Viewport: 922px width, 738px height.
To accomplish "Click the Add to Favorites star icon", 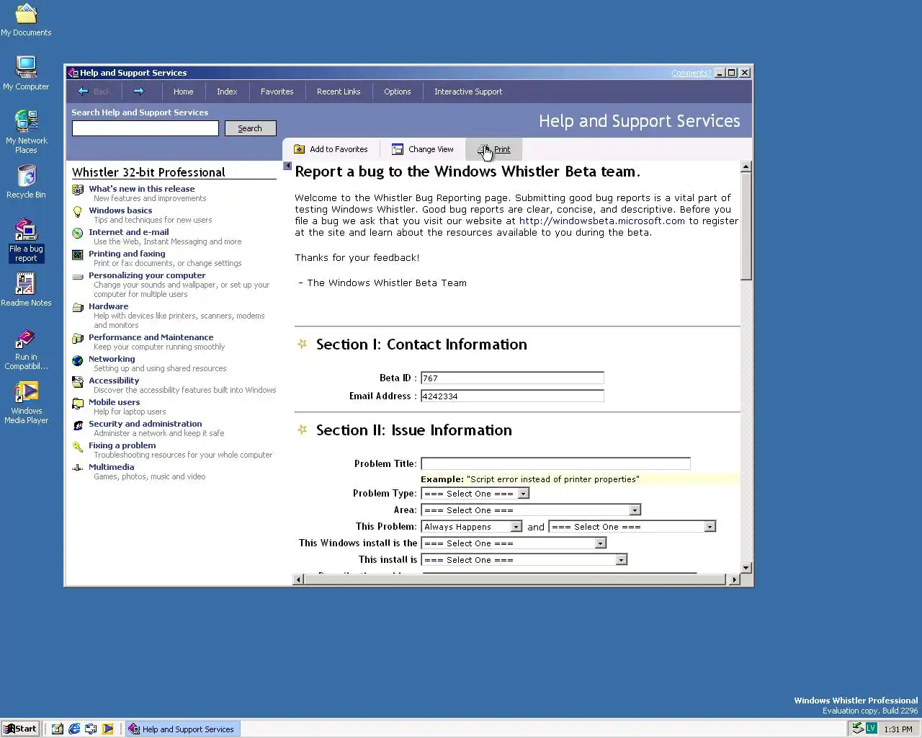I will [299, 149].
